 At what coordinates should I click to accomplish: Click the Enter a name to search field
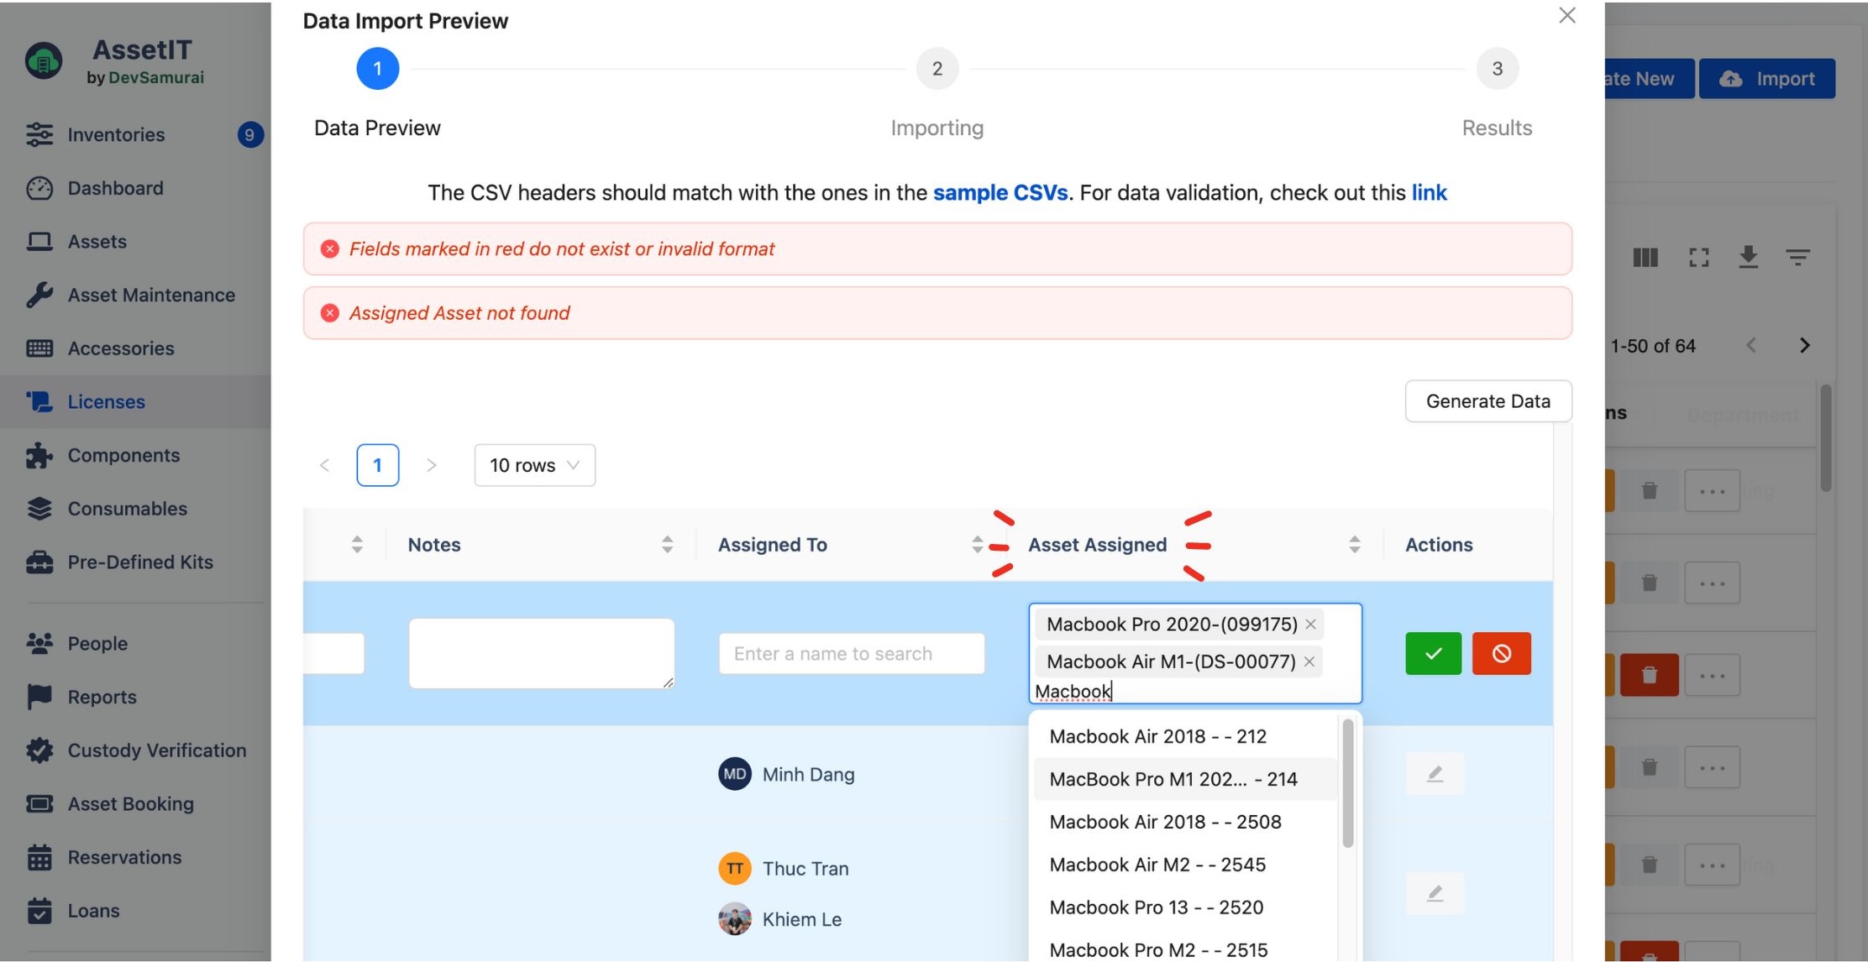tap(851, 653)
